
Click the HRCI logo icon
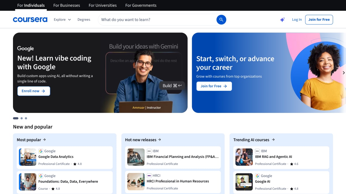pos(149,175)
